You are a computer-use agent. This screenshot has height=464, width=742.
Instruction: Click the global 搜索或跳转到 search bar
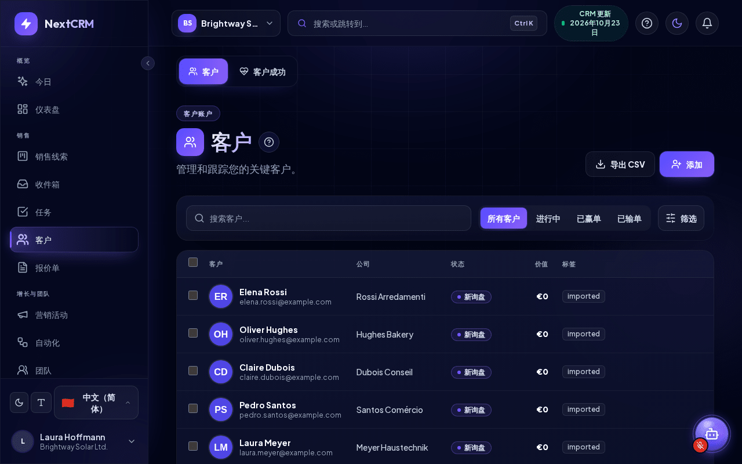(417, 23)
